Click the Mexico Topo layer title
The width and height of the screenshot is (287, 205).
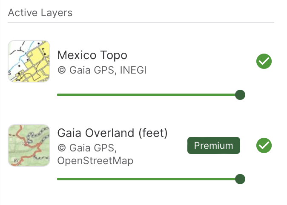(x=92, y=55)
